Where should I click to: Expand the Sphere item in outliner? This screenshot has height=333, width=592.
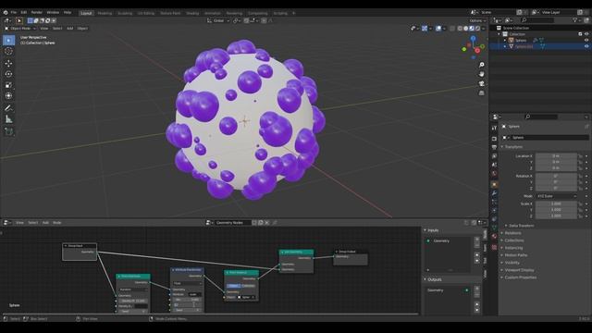pos(505,40)
